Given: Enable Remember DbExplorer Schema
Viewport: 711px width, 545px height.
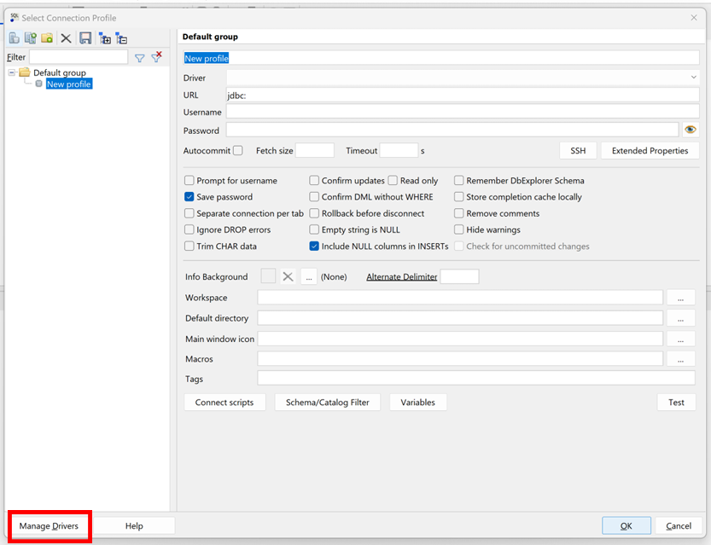Looking at the screenshot, I should click(x=459, y=180).
